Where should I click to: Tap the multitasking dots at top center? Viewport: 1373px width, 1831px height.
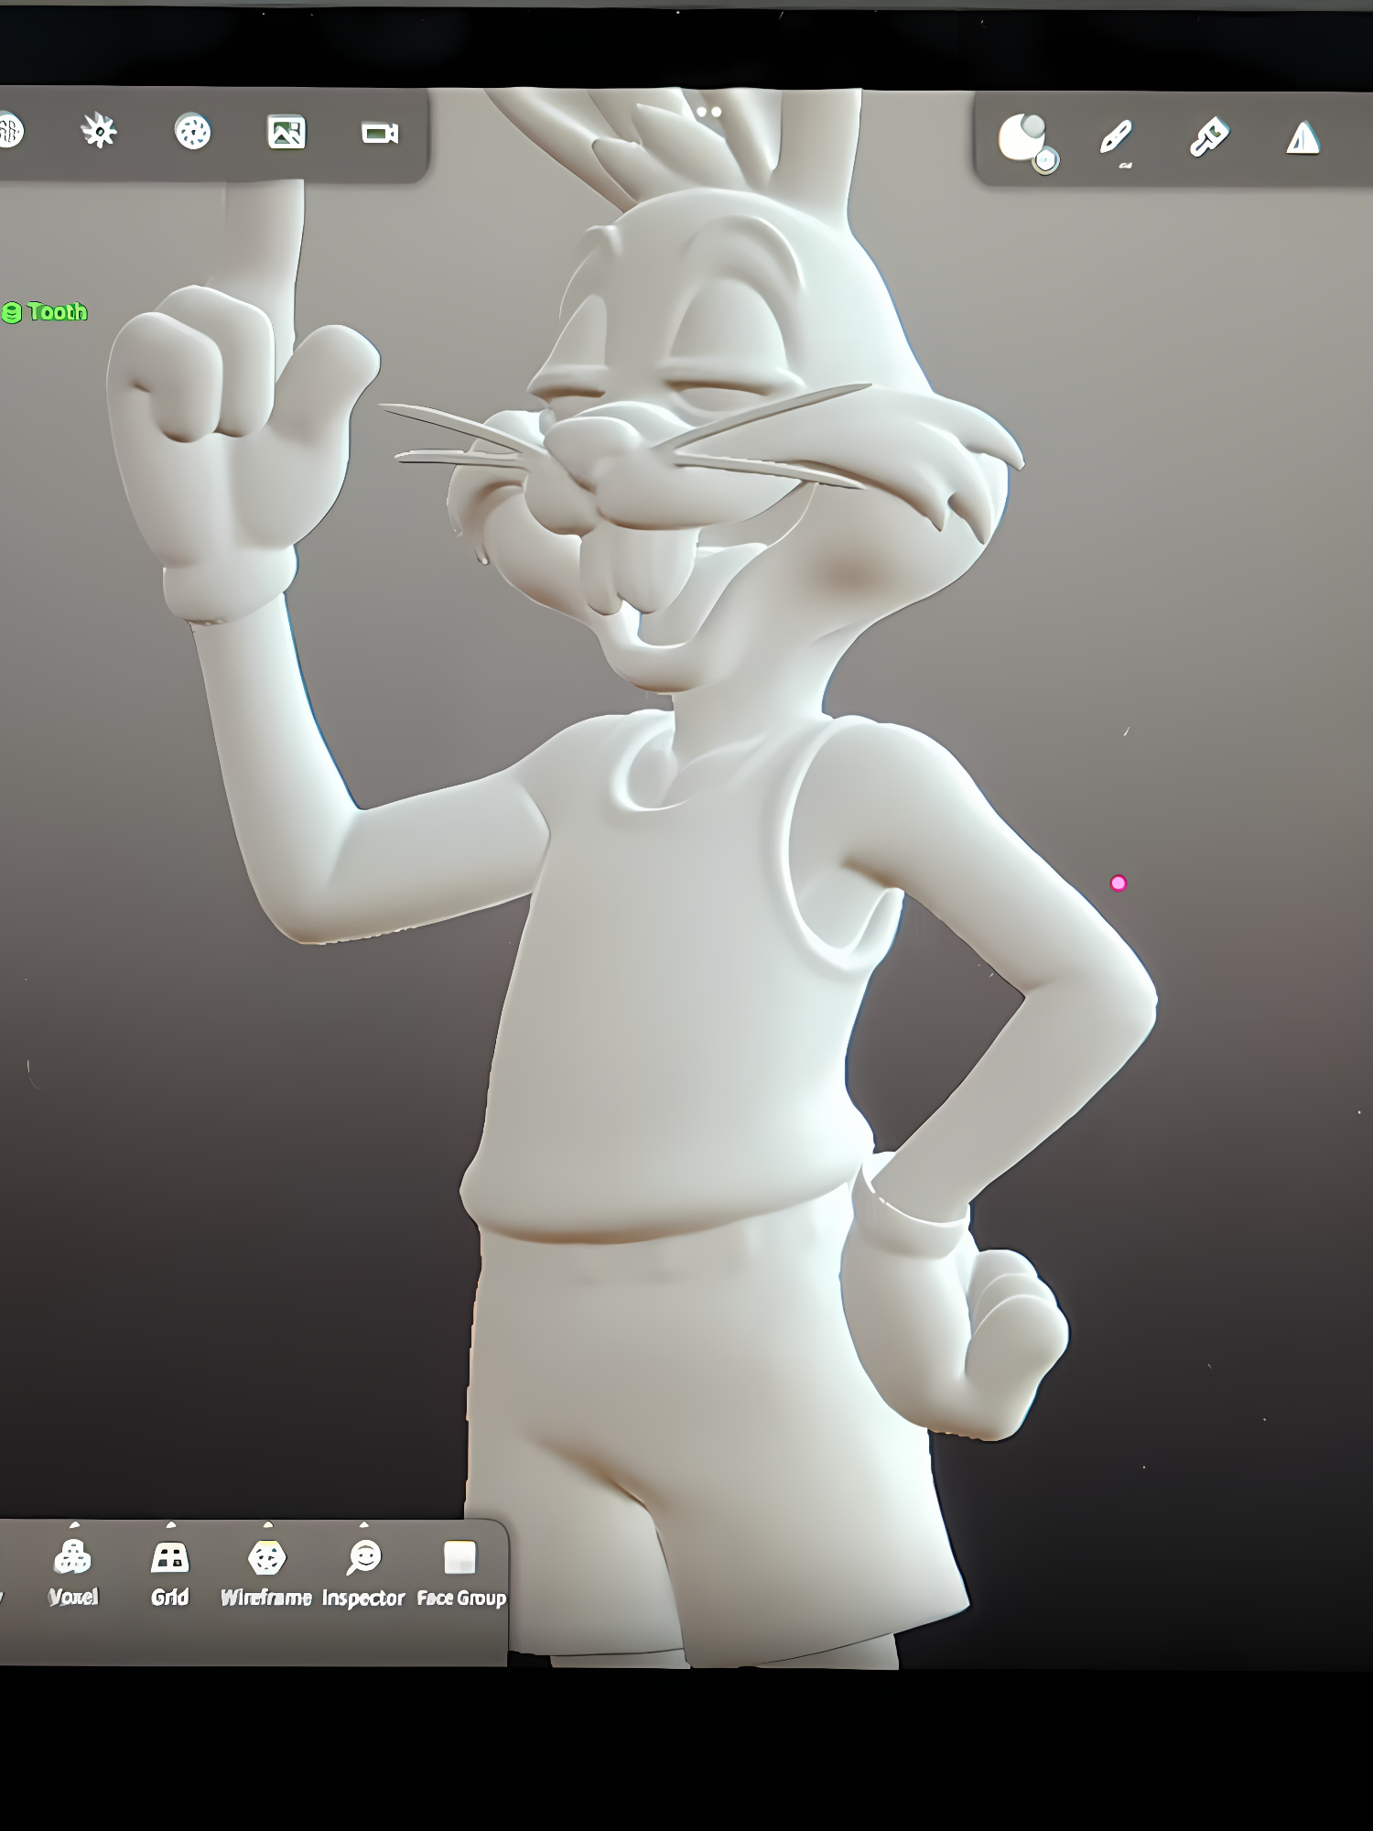(708, 112)
